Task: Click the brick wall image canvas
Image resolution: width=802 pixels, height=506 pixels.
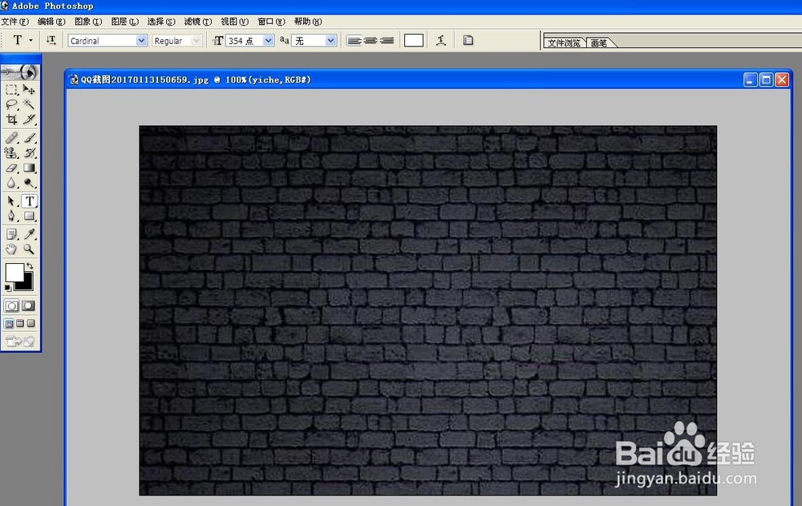Action: (x=427, y=310)
